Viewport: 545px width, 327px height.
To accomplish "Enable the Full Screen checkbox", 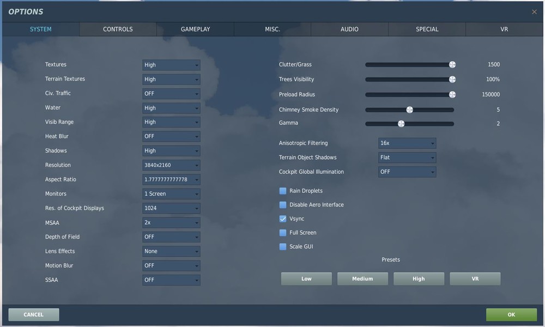I will (x=282, y=233).
